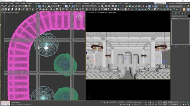The image size is (190, 106).
Task: Click the Maximize Viewport Toggle icon
Action: [188, 105]
